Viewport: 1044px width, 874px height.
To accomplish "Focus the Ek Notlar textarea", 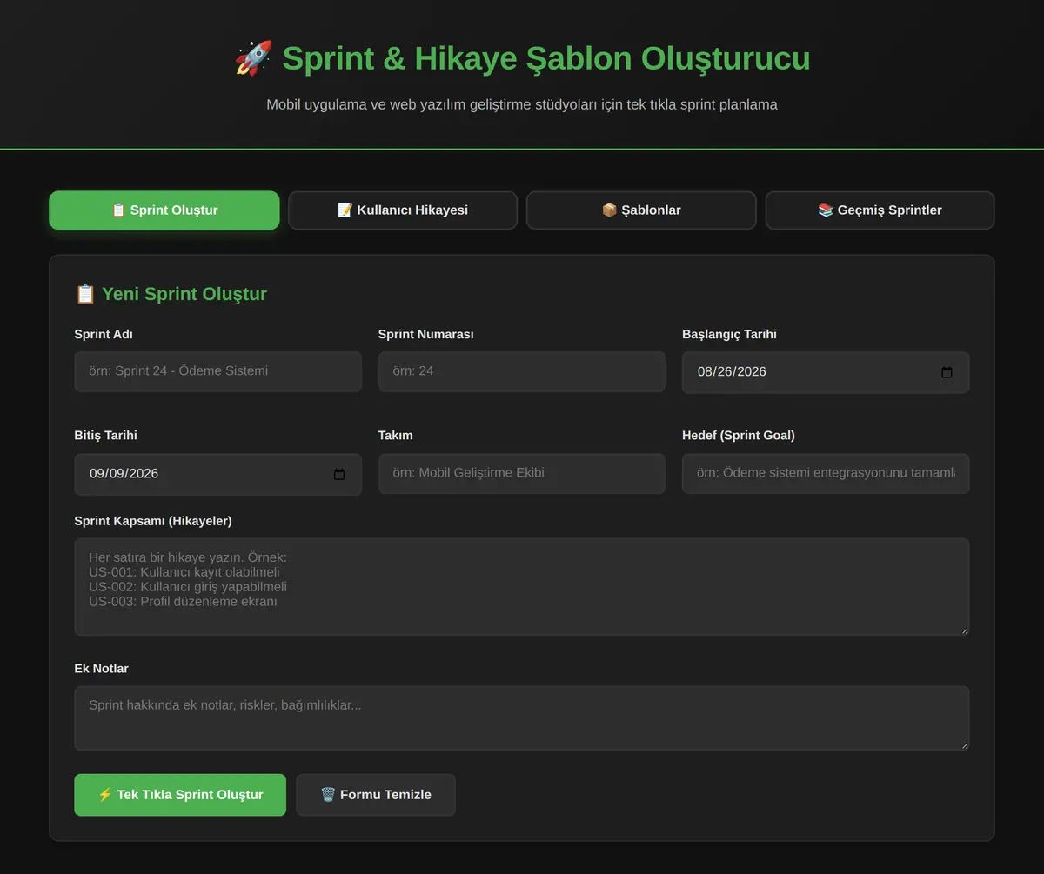I will 522,718.
